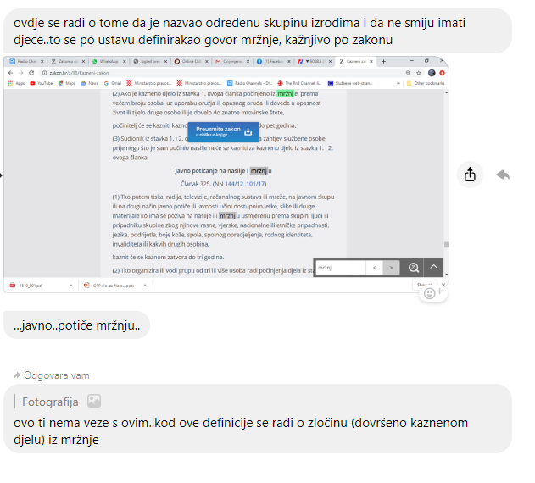
Task: In the embedded screenshot, click the search-bar magnifier icon
Action: coord(414,268)
